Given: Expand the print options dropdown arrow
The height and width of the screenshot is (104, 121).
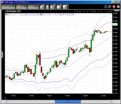Looking at the screenshot, I should 61,7.
